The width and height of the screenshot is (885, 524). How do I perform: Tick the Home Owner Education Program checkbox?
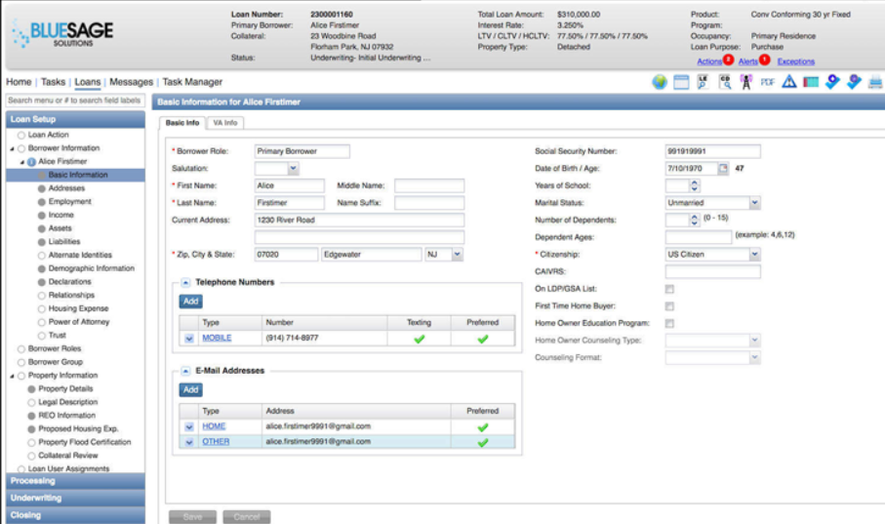click(669, 323)
